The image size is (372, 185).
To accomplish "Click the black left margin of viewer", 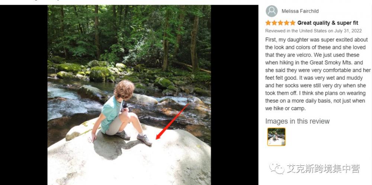I will (23, 93).
